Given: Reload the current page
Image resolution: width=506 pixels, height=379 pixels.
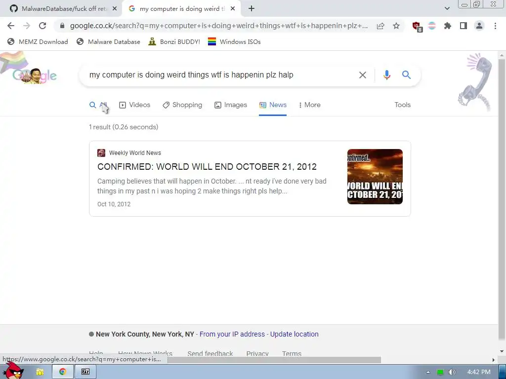Looking at the screenshot, I should [42, 26].
